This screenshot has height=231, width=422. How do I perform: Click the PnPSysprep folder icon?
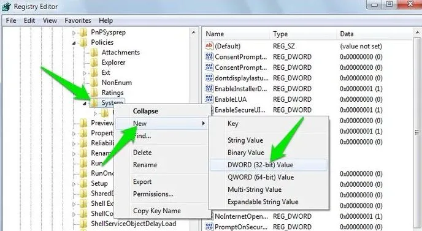pyautogui.click(x=83, y=32)
